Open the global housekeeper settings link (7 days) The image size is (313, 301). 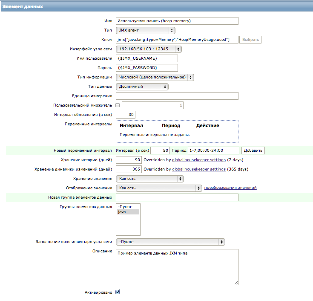click(199, 160)
